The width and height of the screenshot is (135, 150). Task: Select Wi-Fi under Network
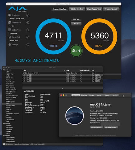click(x=8, y=133)
